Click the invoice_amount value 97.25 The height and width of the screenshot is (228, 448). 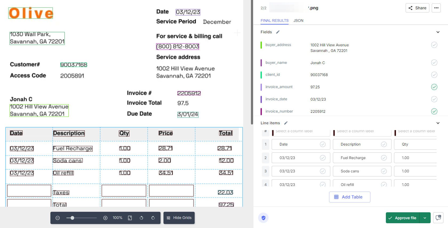pos(315,87)
